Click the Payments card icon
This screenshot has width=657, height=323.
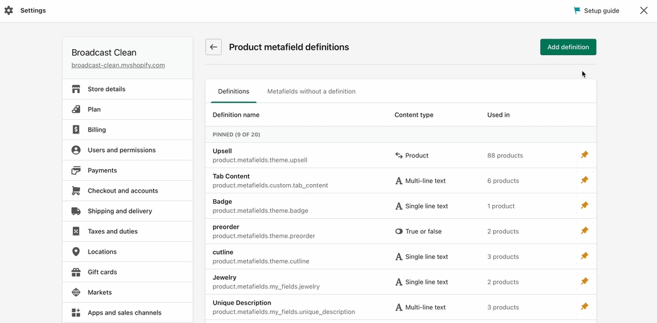coord(76,170)
